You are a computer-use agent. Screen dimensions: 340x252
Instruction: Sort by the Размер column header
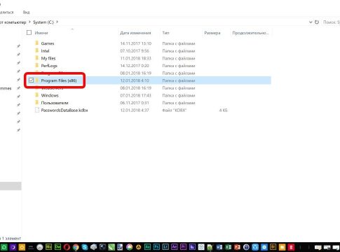point(212,33)
